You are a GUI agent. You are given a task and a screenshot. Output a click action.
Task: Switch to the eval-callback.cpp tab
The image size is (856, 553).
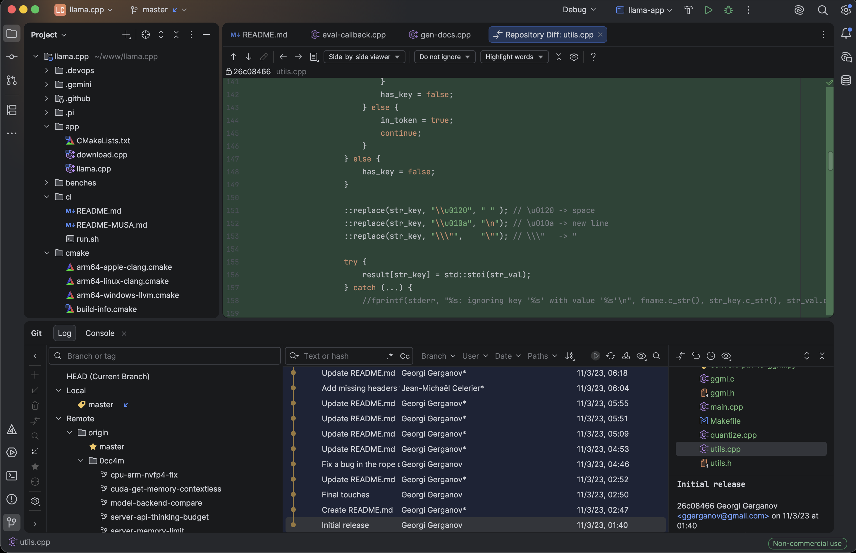click(x=348, y=35)
